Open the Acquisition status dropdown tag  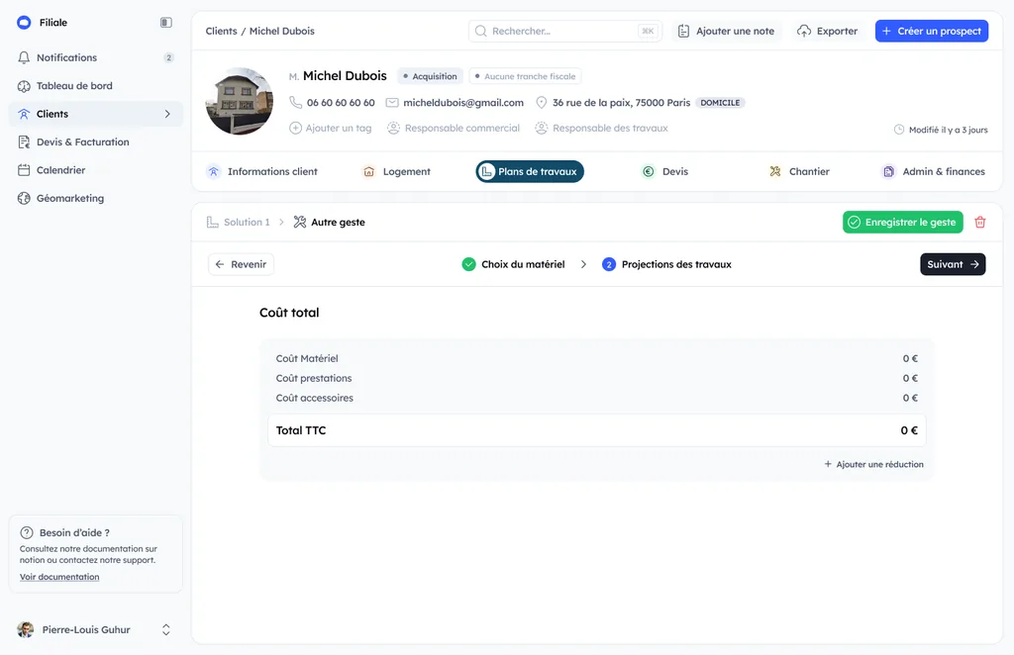[x=430, y=76]
